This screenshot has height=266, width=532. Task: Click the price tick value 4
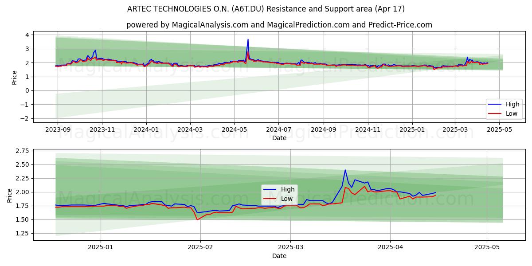pos(27,35)
